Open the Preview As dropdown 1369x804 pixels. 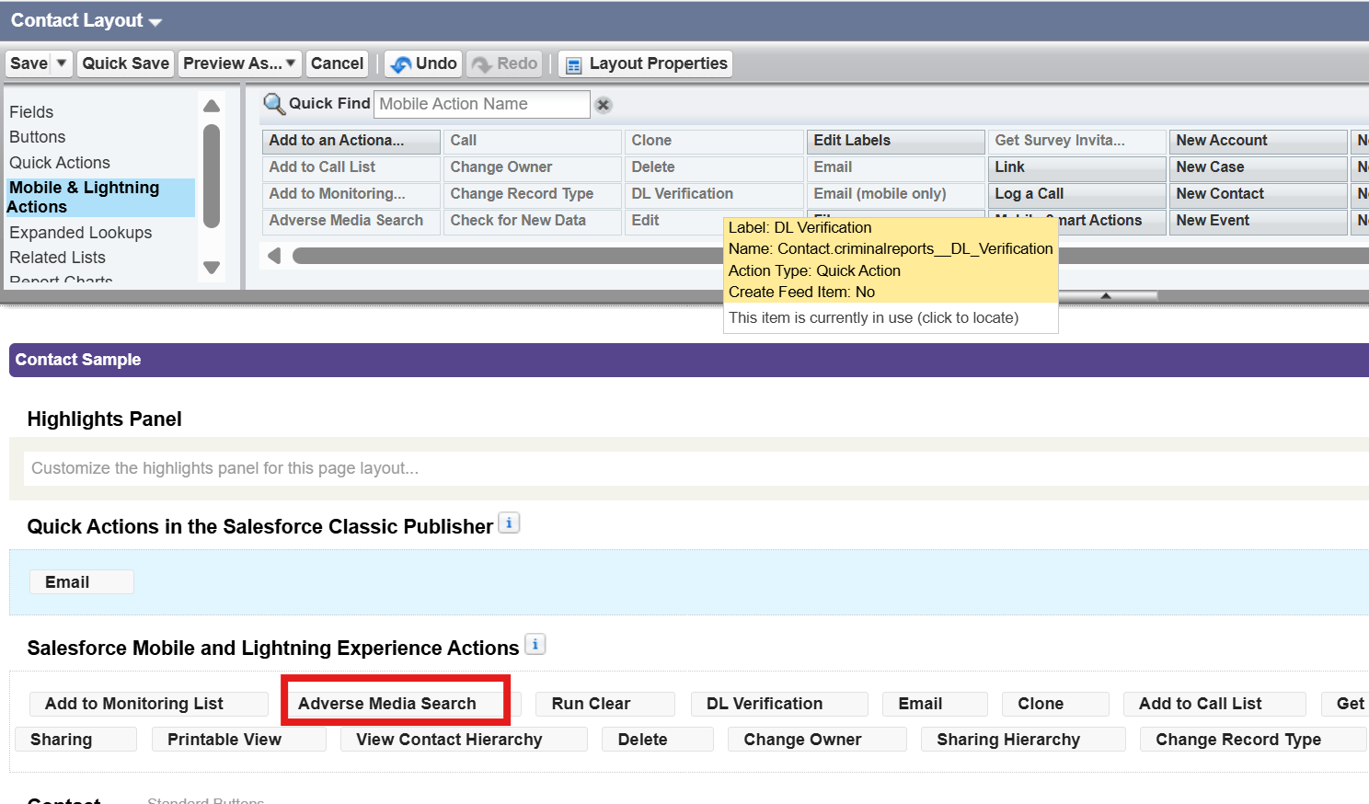tap(239, 63)
